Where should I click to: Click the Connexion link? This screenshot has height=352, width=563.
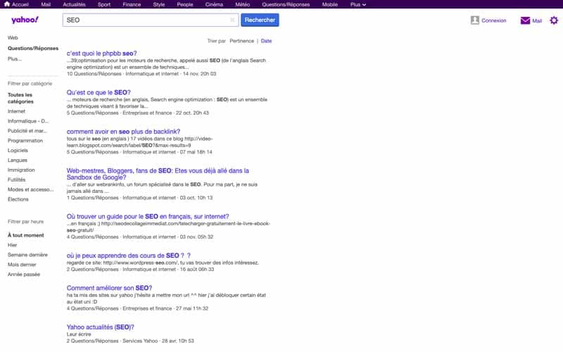tap(494, 20)
